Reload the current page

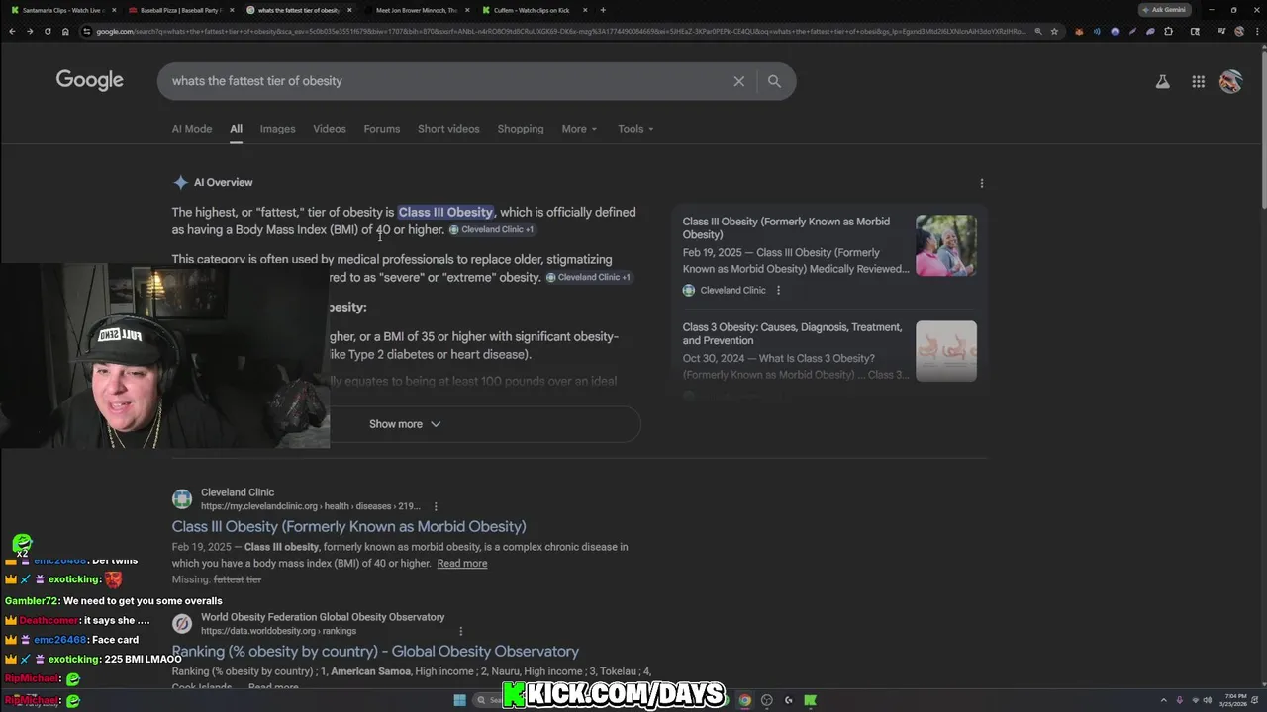(x=47, y=31)
